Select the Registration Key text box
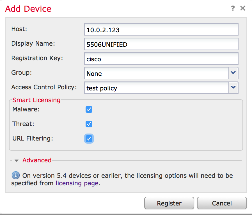Viewport: 252px width, 215px height. coord(161,59)
